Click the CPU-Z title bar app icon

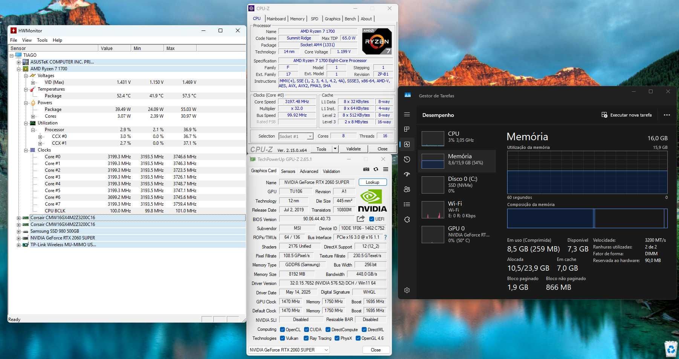(x=251, y=8)
